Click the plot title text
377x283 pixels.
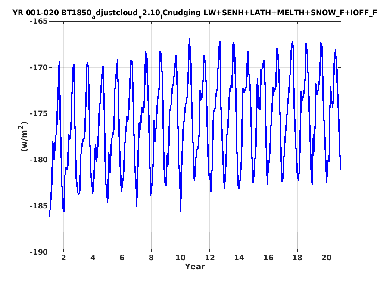point(195,13)
